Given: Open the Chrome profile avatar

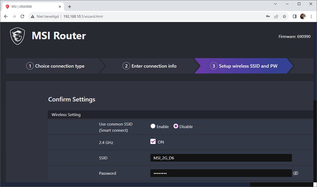Looking at the screenshot, I should click(x=303, y=16).
